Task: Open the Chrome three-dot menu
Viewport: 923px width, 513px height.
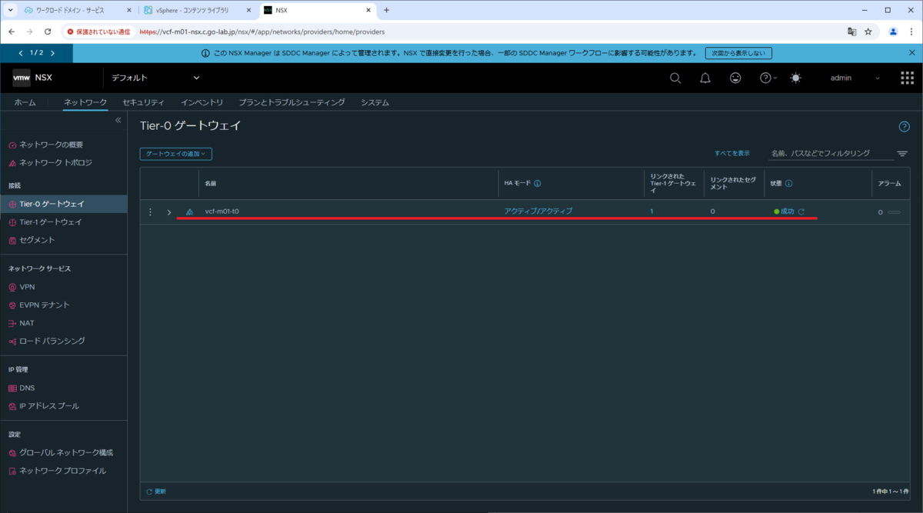Action: click(910, 32)
